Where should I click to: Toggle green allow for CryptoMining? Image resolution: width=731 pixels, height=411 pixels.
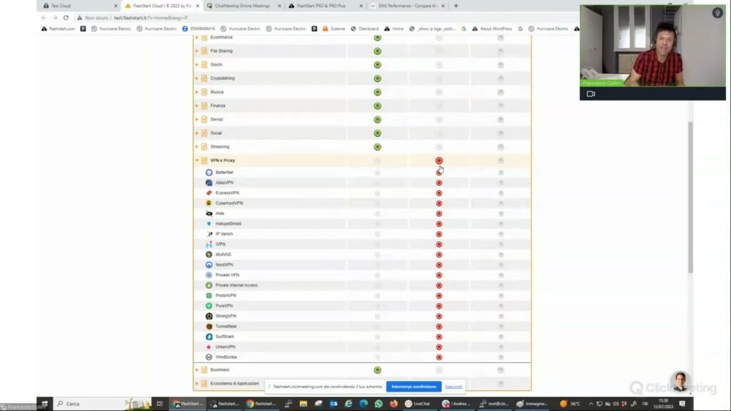(378, 78)
